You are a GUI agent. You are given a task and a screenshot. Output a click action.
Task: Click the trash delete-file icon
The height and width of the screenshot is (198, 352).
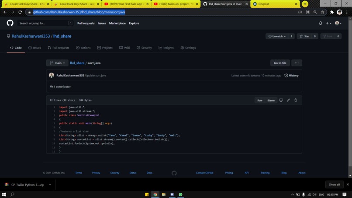point(296,100)
